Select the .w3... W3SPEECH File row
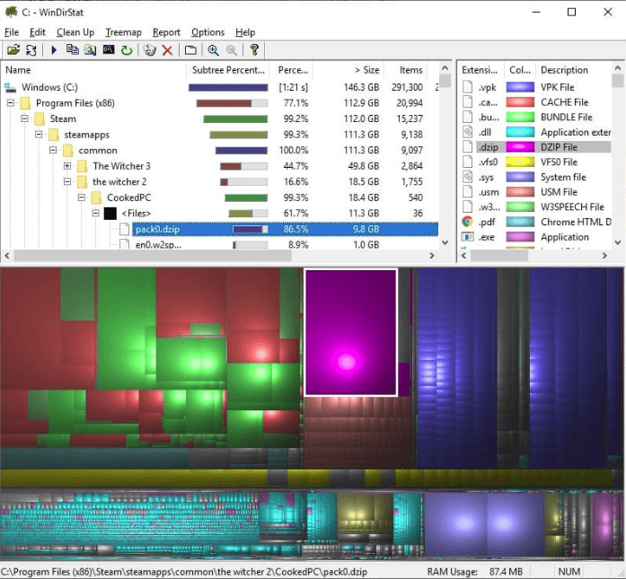The height and width of the screenshot is (579, 626). pyautogui.click(x=536, y=207)
